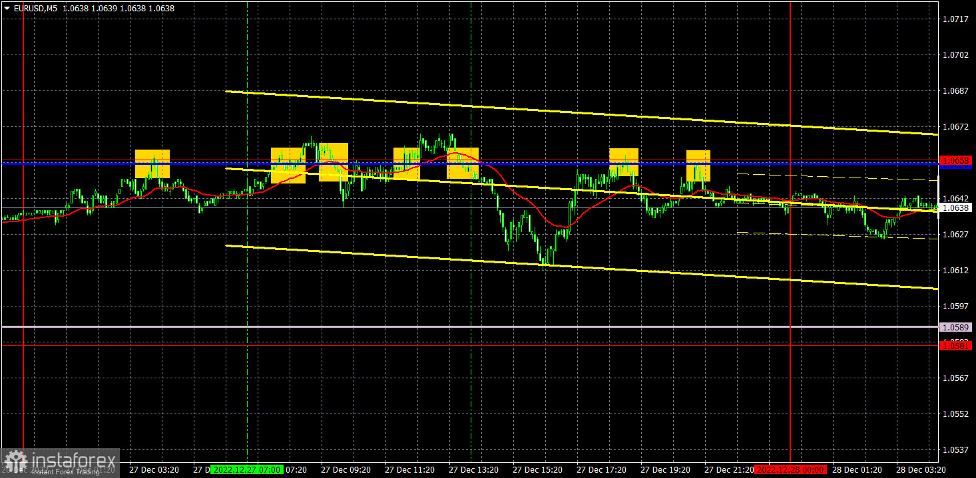976x478 pixels.
Task: Select the red 1.0658 price level label
Action: click(x=955, y=160)
